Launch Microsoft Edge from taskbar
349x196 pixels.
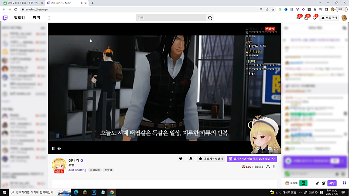pyautogui.click(x=76, y=193)
